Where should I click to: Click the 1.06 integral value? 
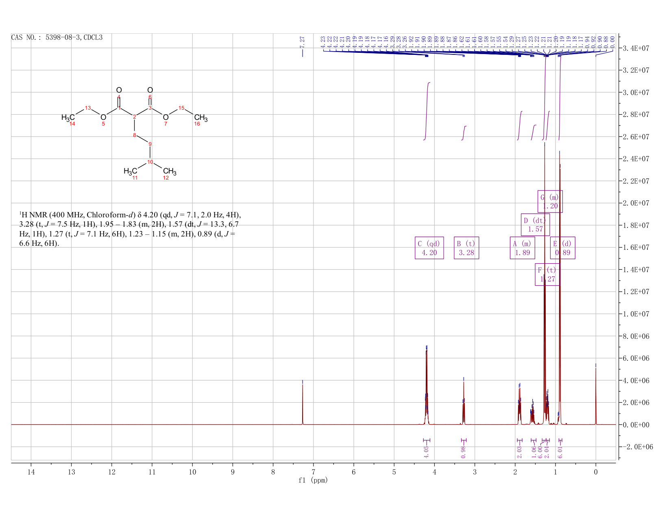click(534, 452)
